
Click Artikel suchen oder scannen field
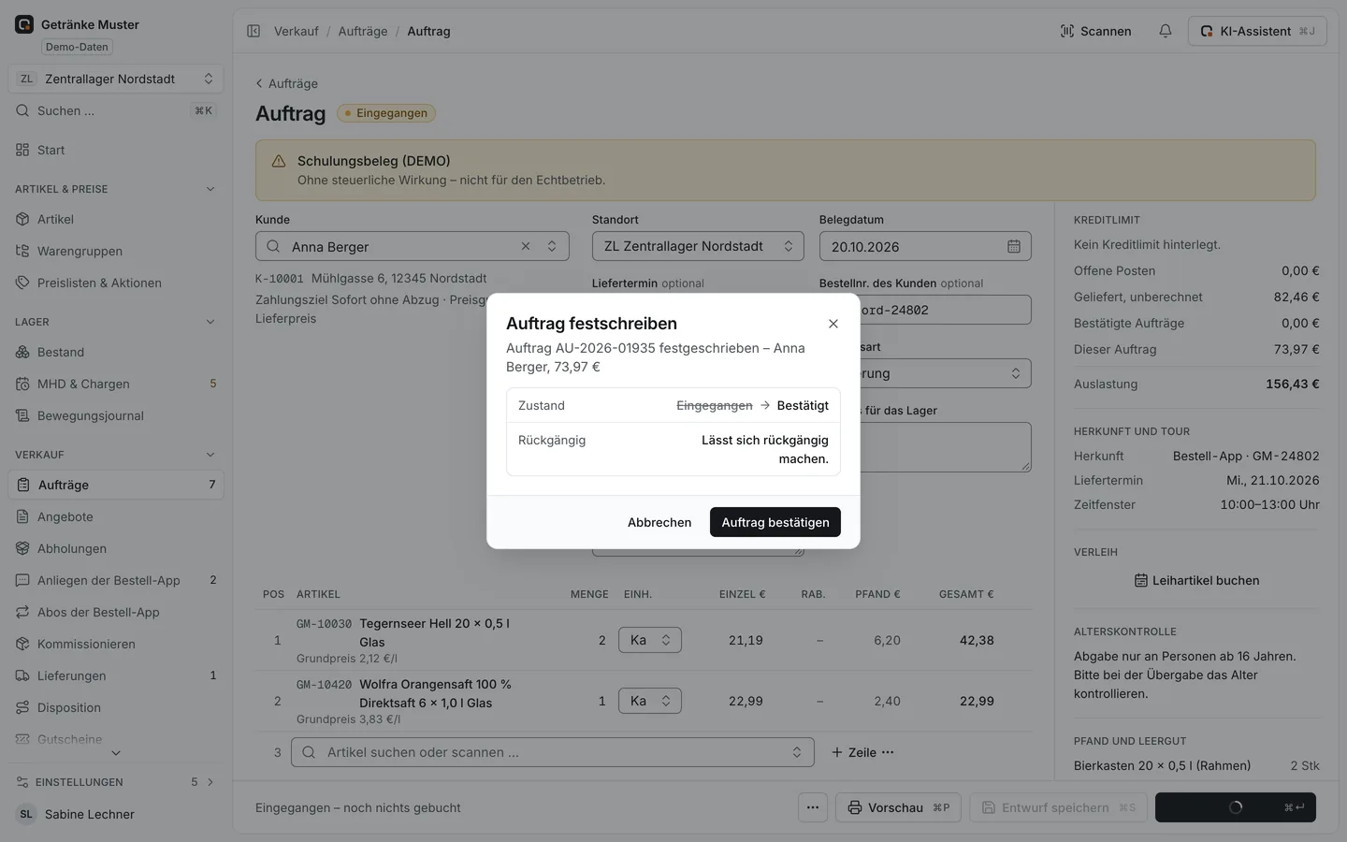point(553,752)
